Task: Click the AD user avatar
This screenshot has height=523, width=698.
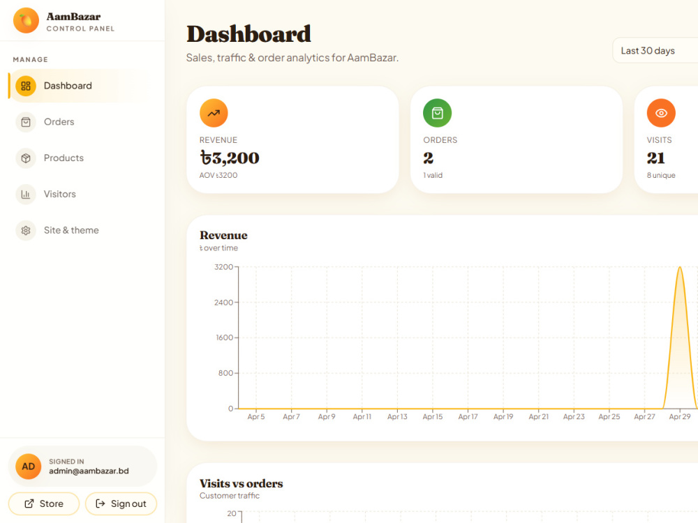Action: point(29,467)
